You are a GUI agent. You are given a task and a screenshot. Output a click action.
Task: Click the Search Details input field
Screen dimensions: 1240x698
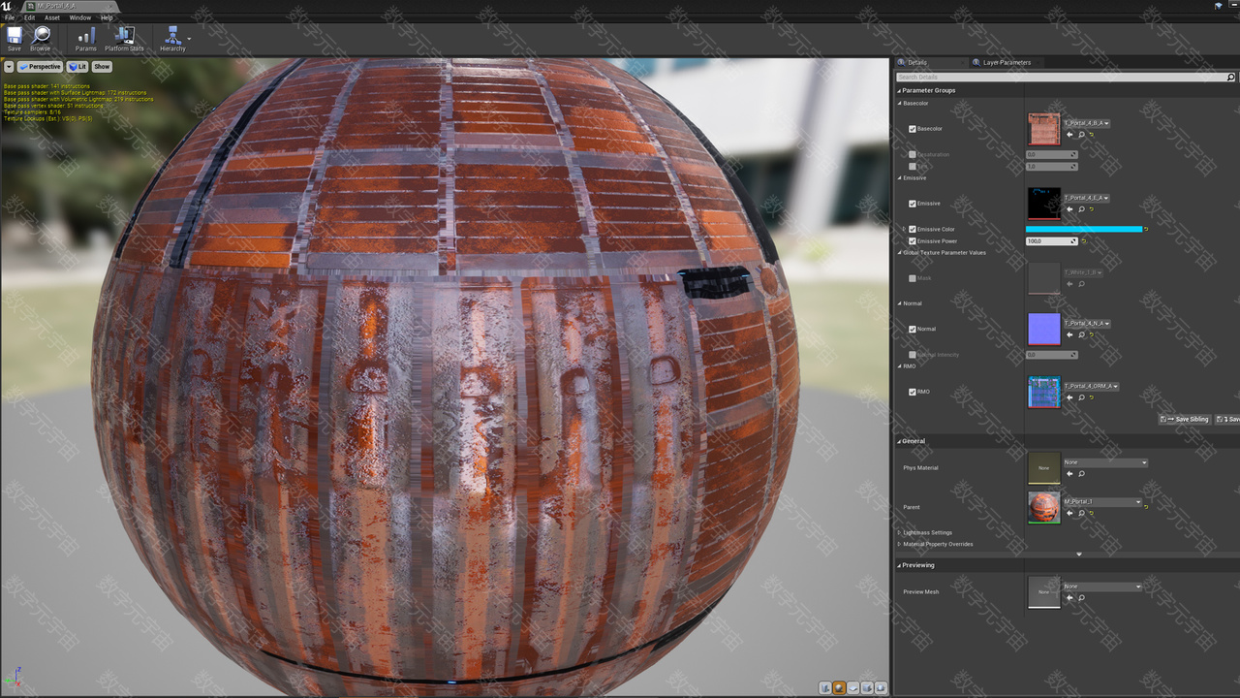(1061, 77)
